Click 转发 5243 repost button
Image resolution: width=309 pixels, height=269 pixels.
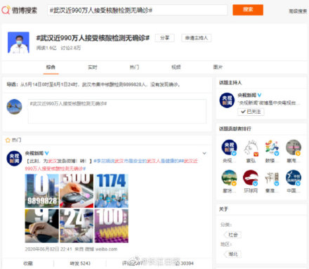[80, 263]
